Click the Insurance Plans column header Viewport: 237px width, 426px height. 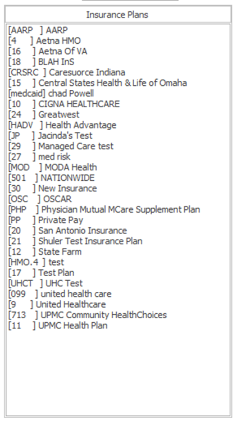coord(118,15)
